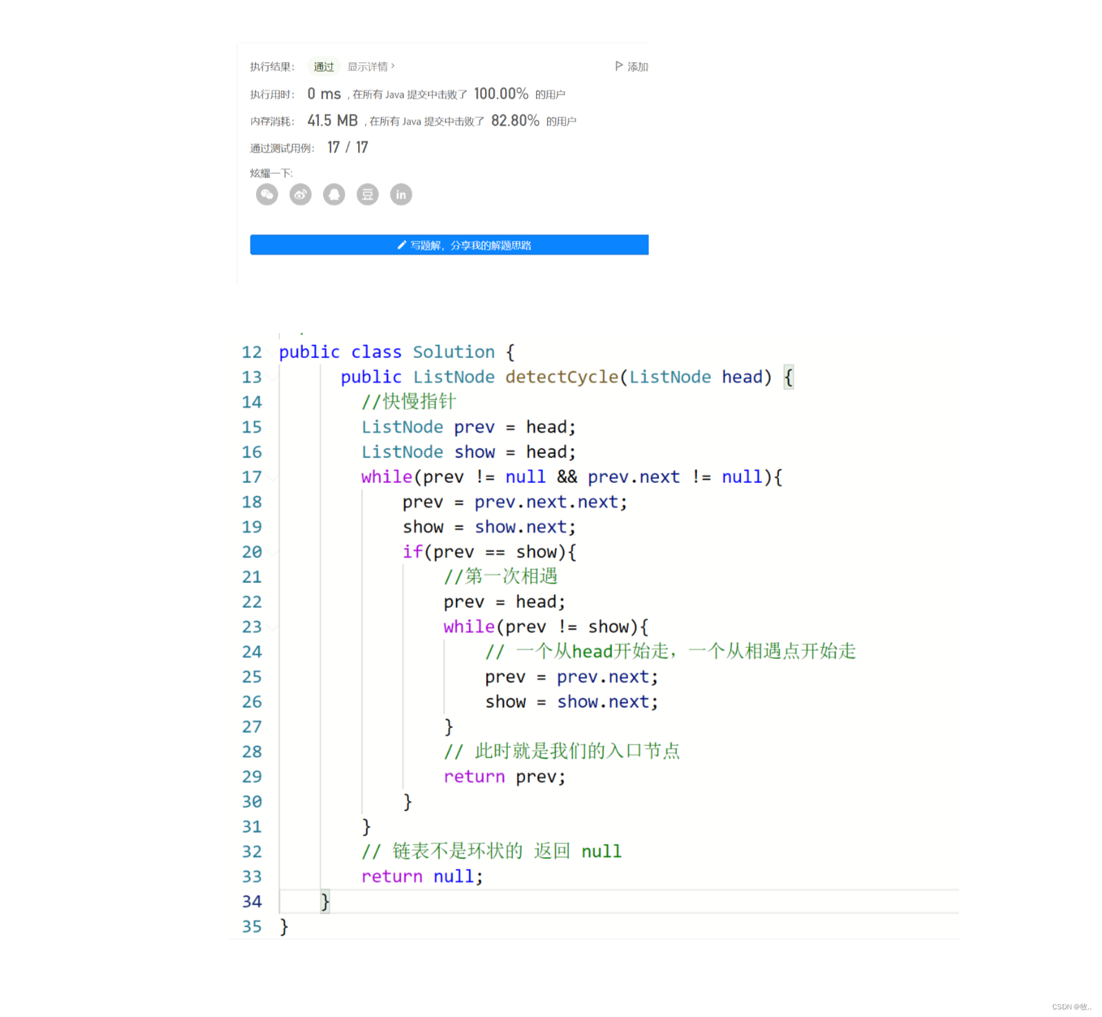
Task: Click the 82.80% memory percentage
Action: (x=515, y=121)
